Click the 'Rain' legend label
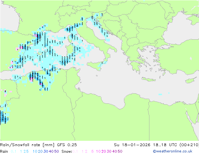Image resolution: width=199 pixels, height=154 pixels. [x=4, y=151]
